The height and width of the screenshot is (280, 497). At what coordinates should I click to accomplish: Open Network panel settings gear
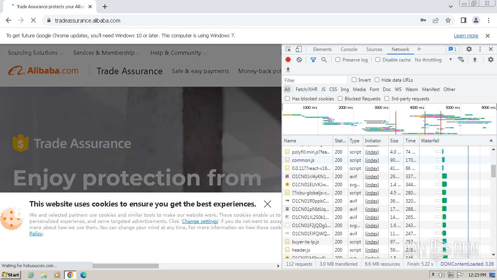(491, 60)
